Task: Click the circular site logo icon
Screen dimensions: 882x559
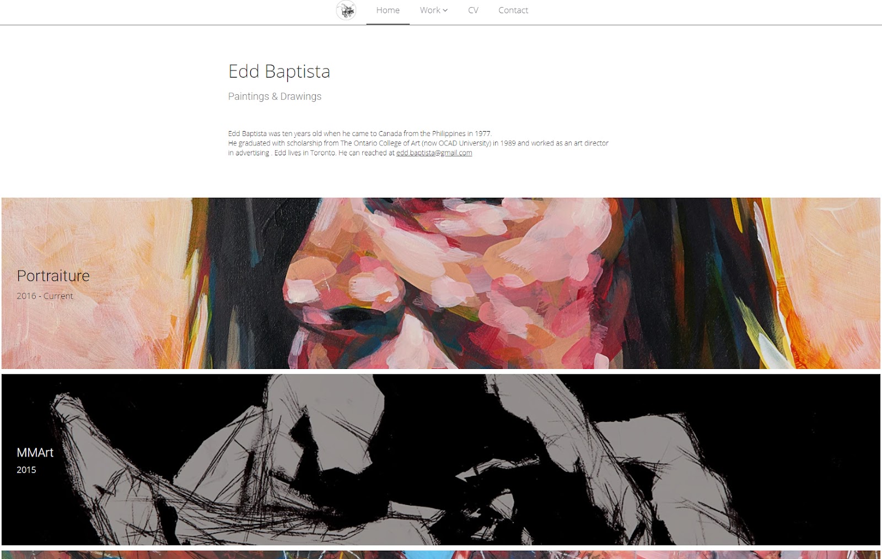Action: tap(346, 10)
